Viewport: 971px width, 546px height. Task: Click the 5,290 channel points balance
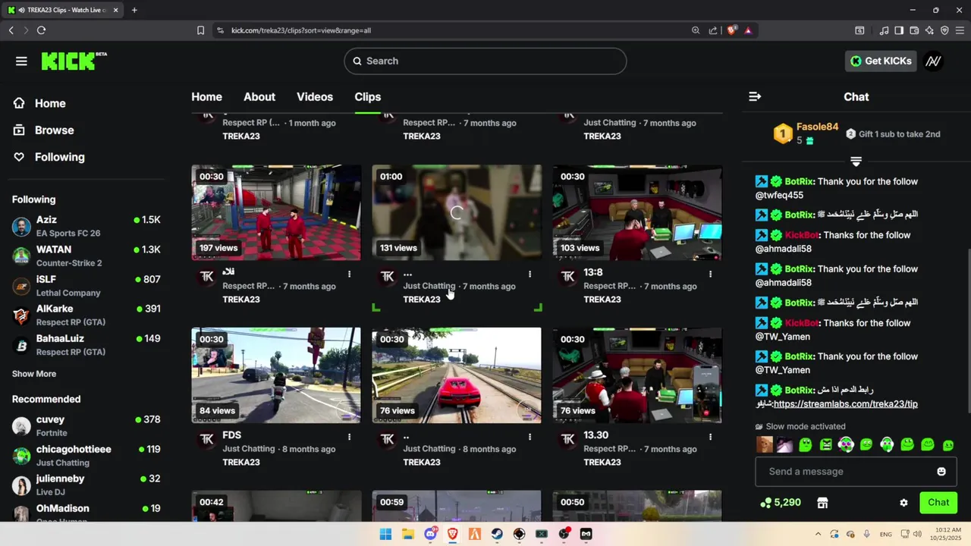pos(781,502)
